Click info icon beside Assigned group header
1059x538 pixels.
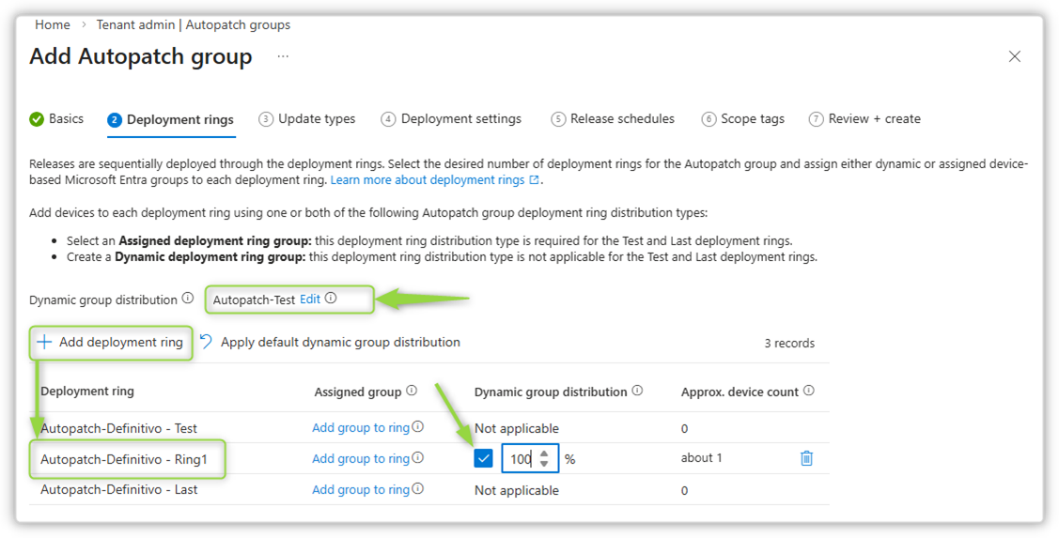(411, 392)
